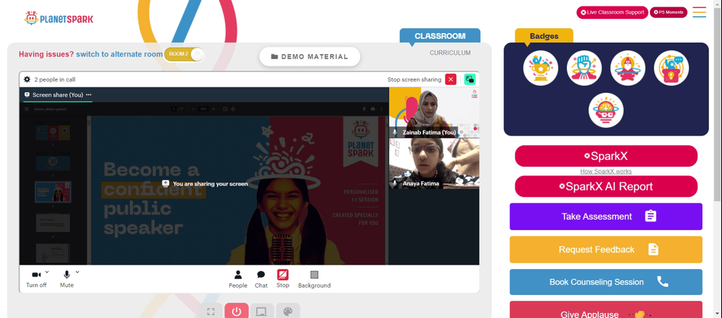Click the raised fist badge
Image resolution: width=722 pixels, height=318 pixels.
[584, 68]
